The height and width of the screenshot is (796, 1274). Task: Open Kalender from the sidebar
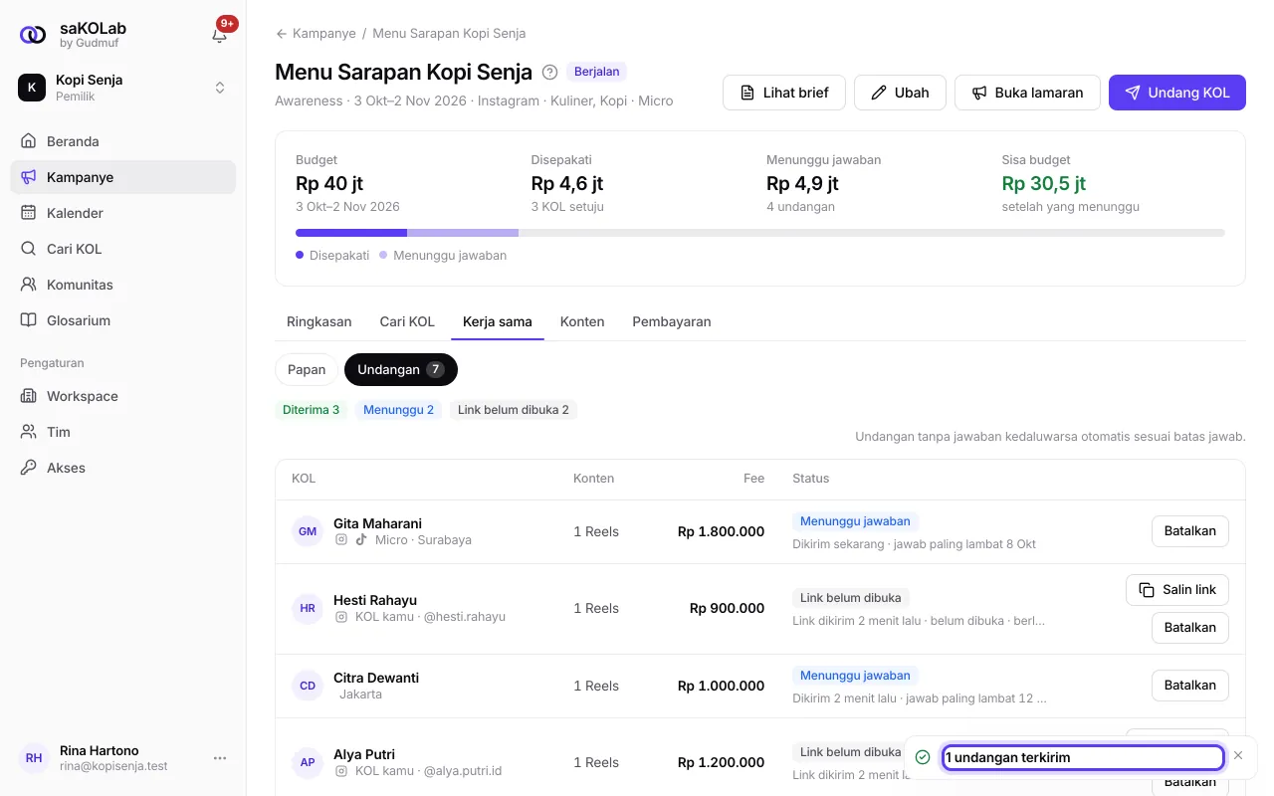pyautogui.click(x=122, y=213)
